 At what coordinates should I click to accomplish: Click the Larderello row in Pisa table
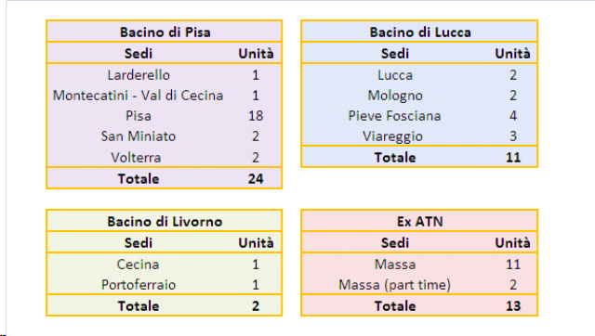tap(165, 75)
